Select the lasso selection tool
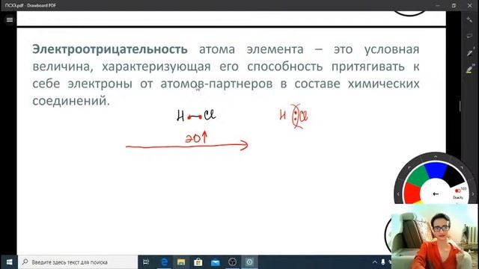 pos(469,36)
